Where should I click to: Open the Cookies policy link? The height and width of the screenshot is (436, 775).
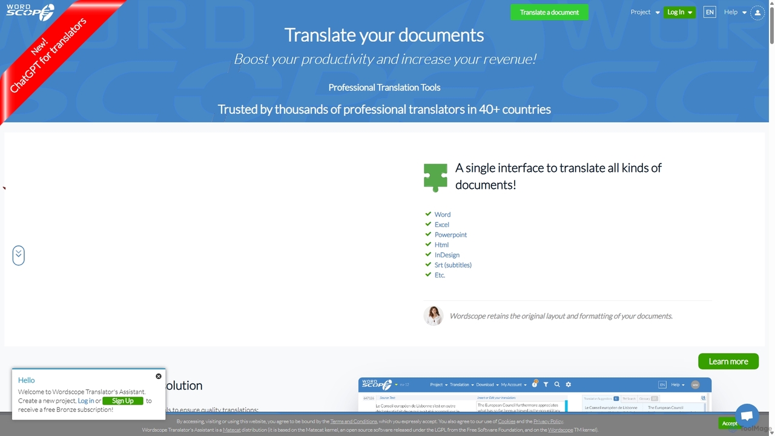point(507,421)
